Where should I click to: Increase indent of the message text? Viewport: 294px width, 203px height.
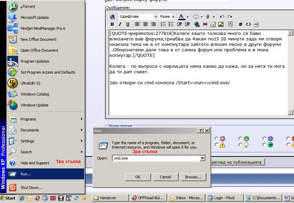(187, 24)
